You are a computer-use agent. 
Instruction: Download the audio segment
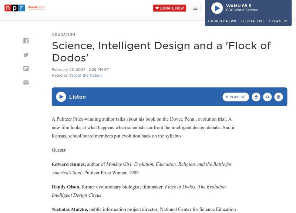tap(256, 97)
